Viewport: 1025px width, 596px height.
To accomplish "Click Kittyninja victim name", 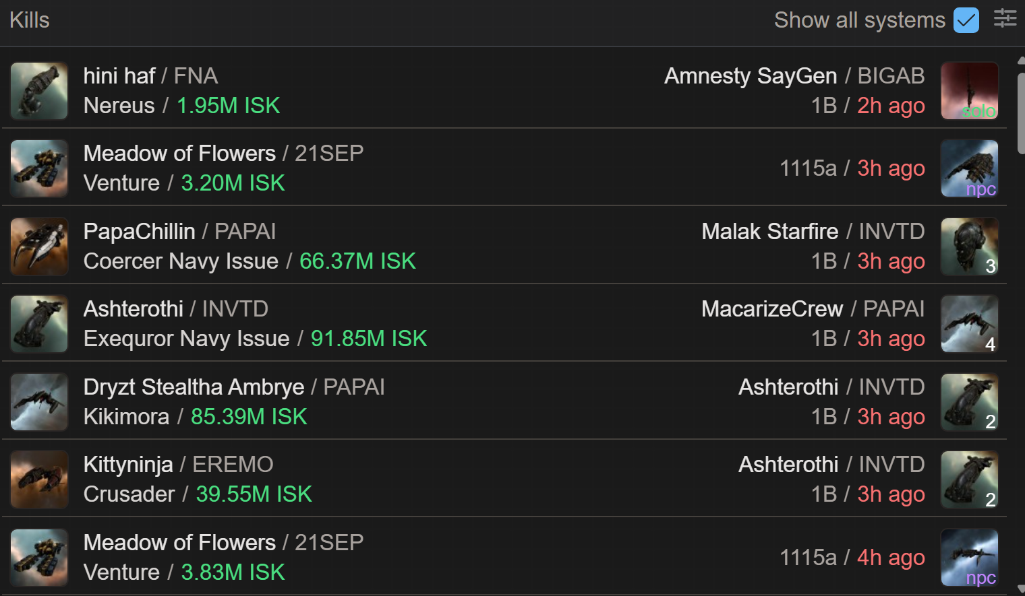I will pyautogui.click(x=128, y=465).
